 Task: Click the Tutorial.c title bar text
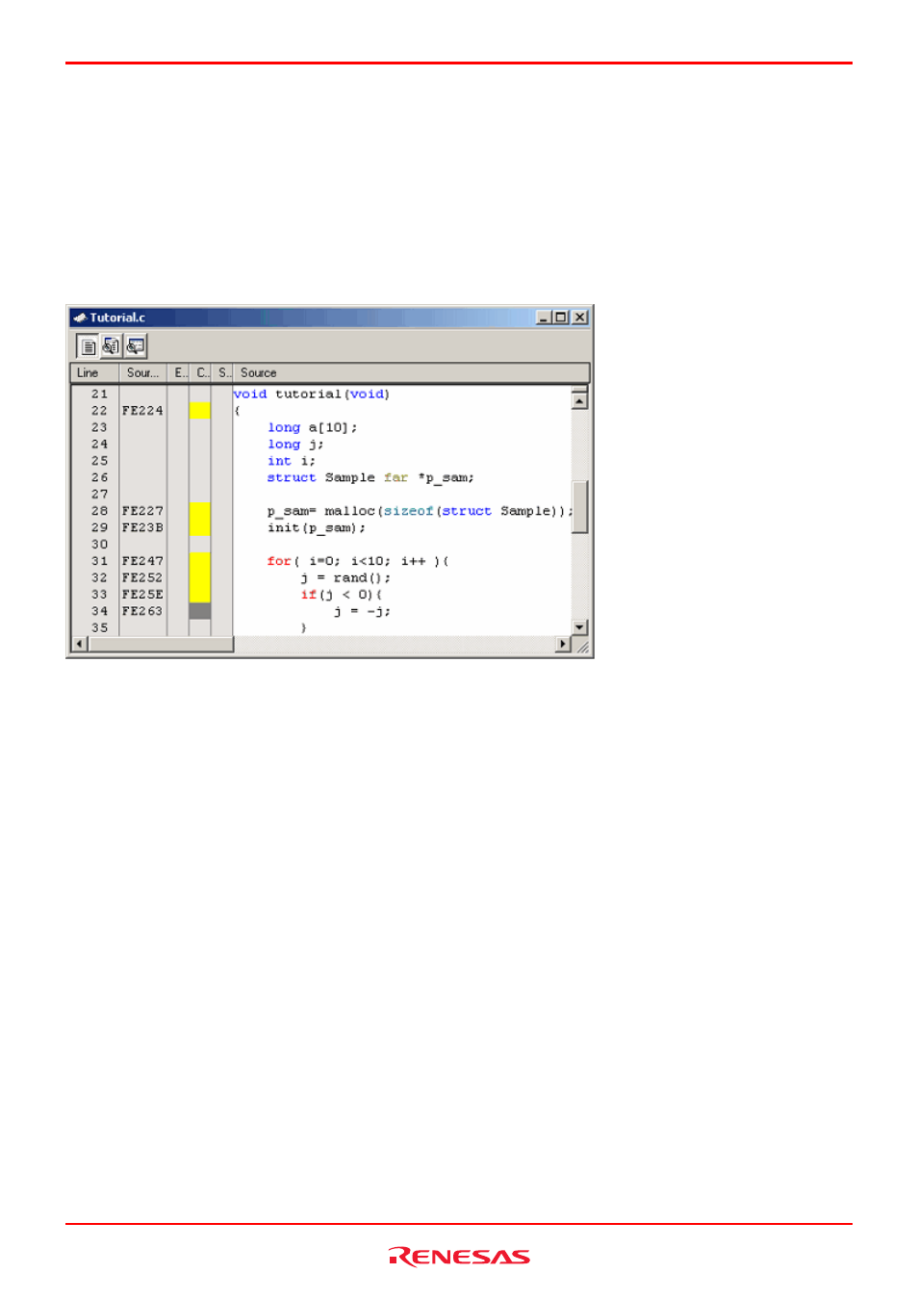pos(117,318)
